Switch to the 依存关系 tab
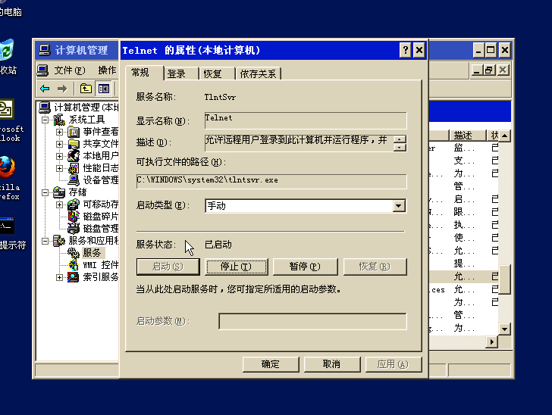 click(258, 74)
